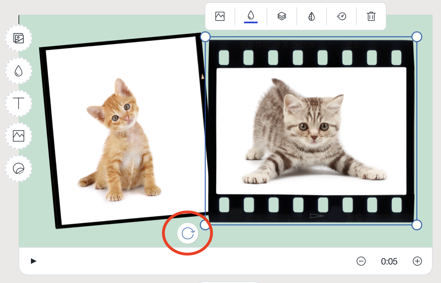Decrease duration with the minus button
The image size is (441, 283).
pos(361,261)
